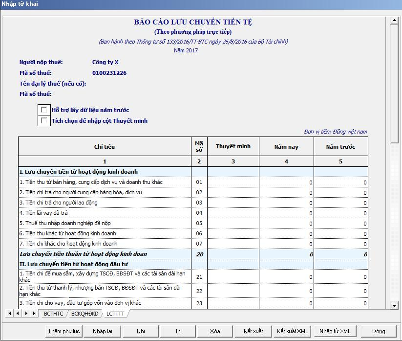402x341 pixels.
Task: Import via 'Nhập từ XML' button
Action: click(x=335, y=331)
